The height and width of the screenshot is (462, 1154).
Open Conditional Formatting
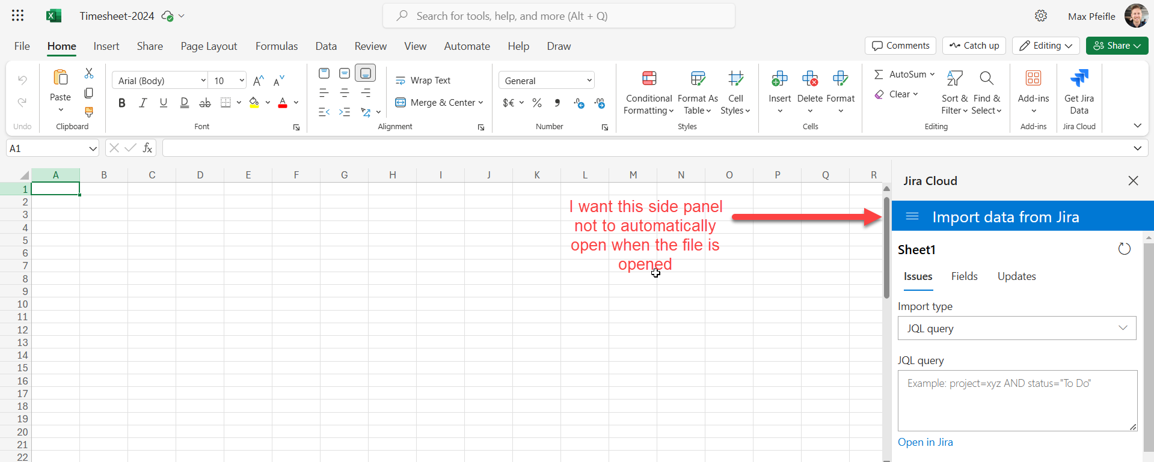coord(648,91)
